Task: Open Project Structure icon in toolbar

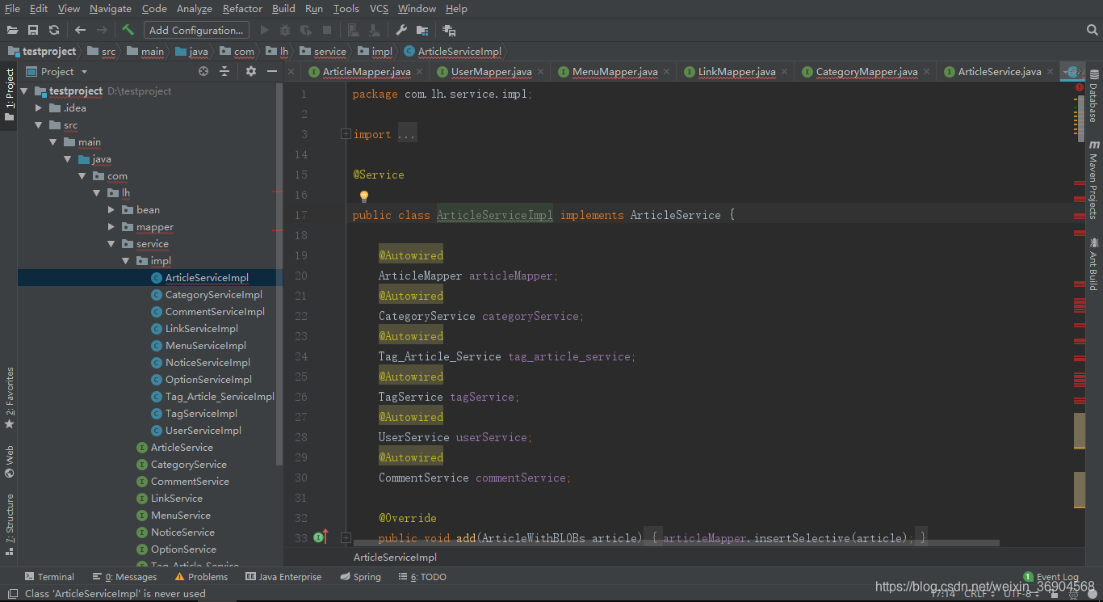Action: click(x=422, y=30)
